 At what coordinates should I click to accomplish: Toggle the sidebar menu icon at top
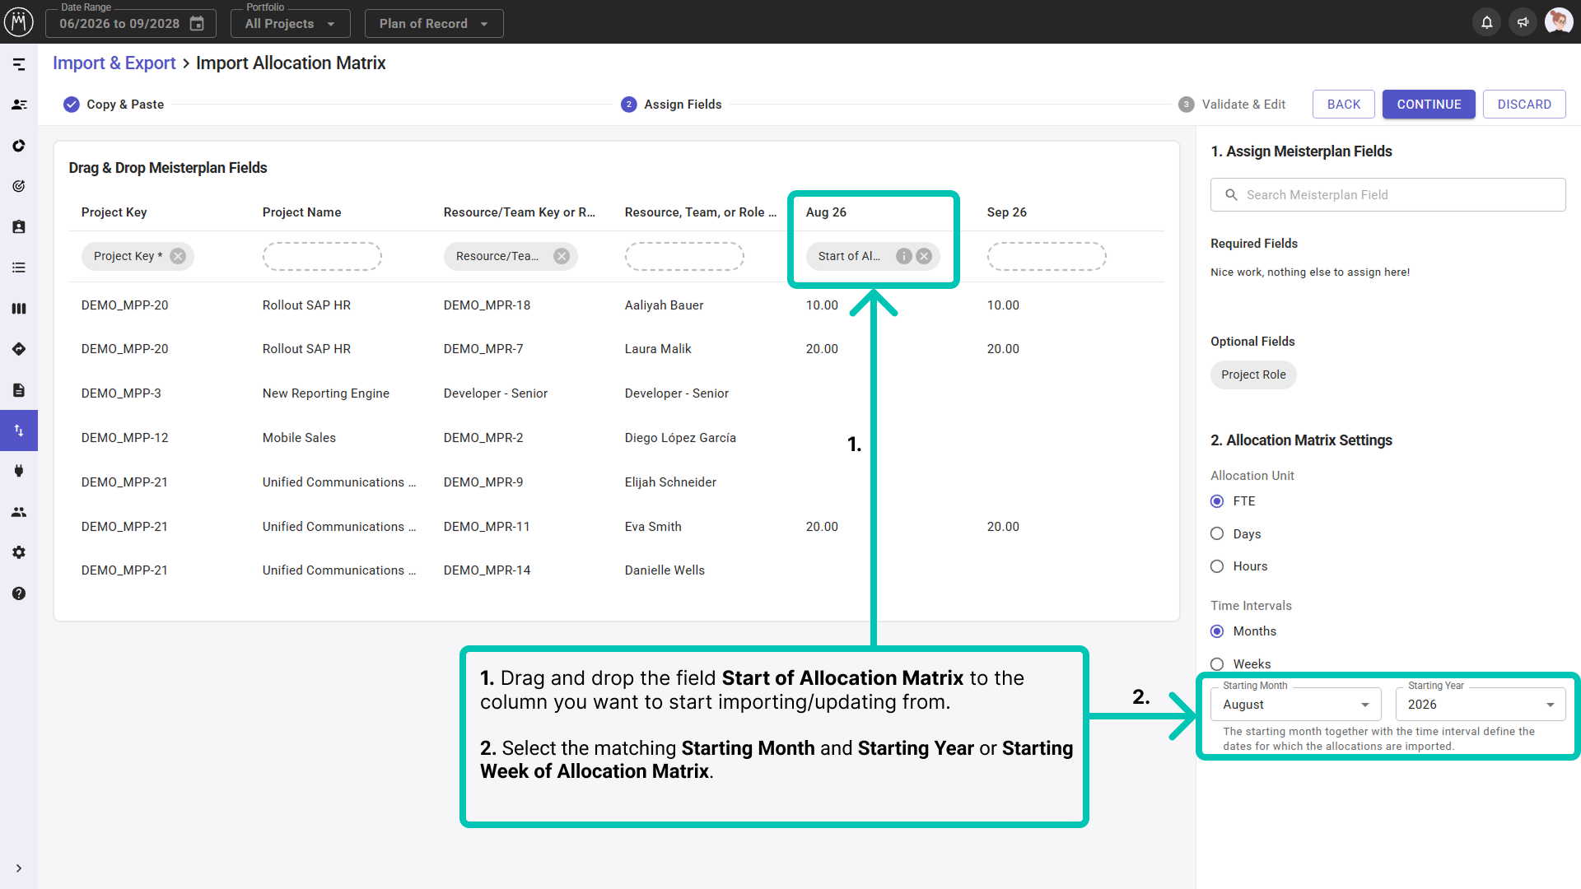[19, 64]
